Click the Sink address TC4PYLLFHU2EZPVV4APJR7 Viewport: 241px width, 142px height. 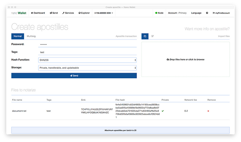[x=97, y=111]
